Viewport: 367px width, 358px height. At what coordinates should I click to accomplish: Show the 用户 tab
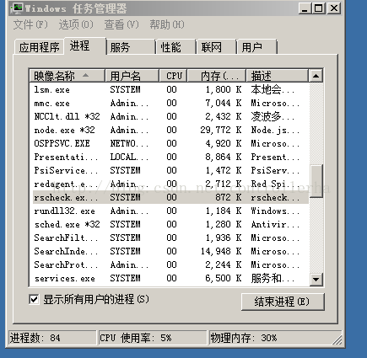click(x=257, y=47)
